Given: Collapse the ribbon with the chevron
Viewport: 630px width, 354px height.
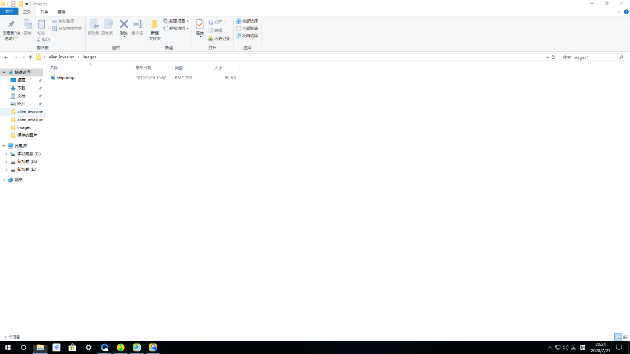Looking at the screenshot, I should coord(619,12).
